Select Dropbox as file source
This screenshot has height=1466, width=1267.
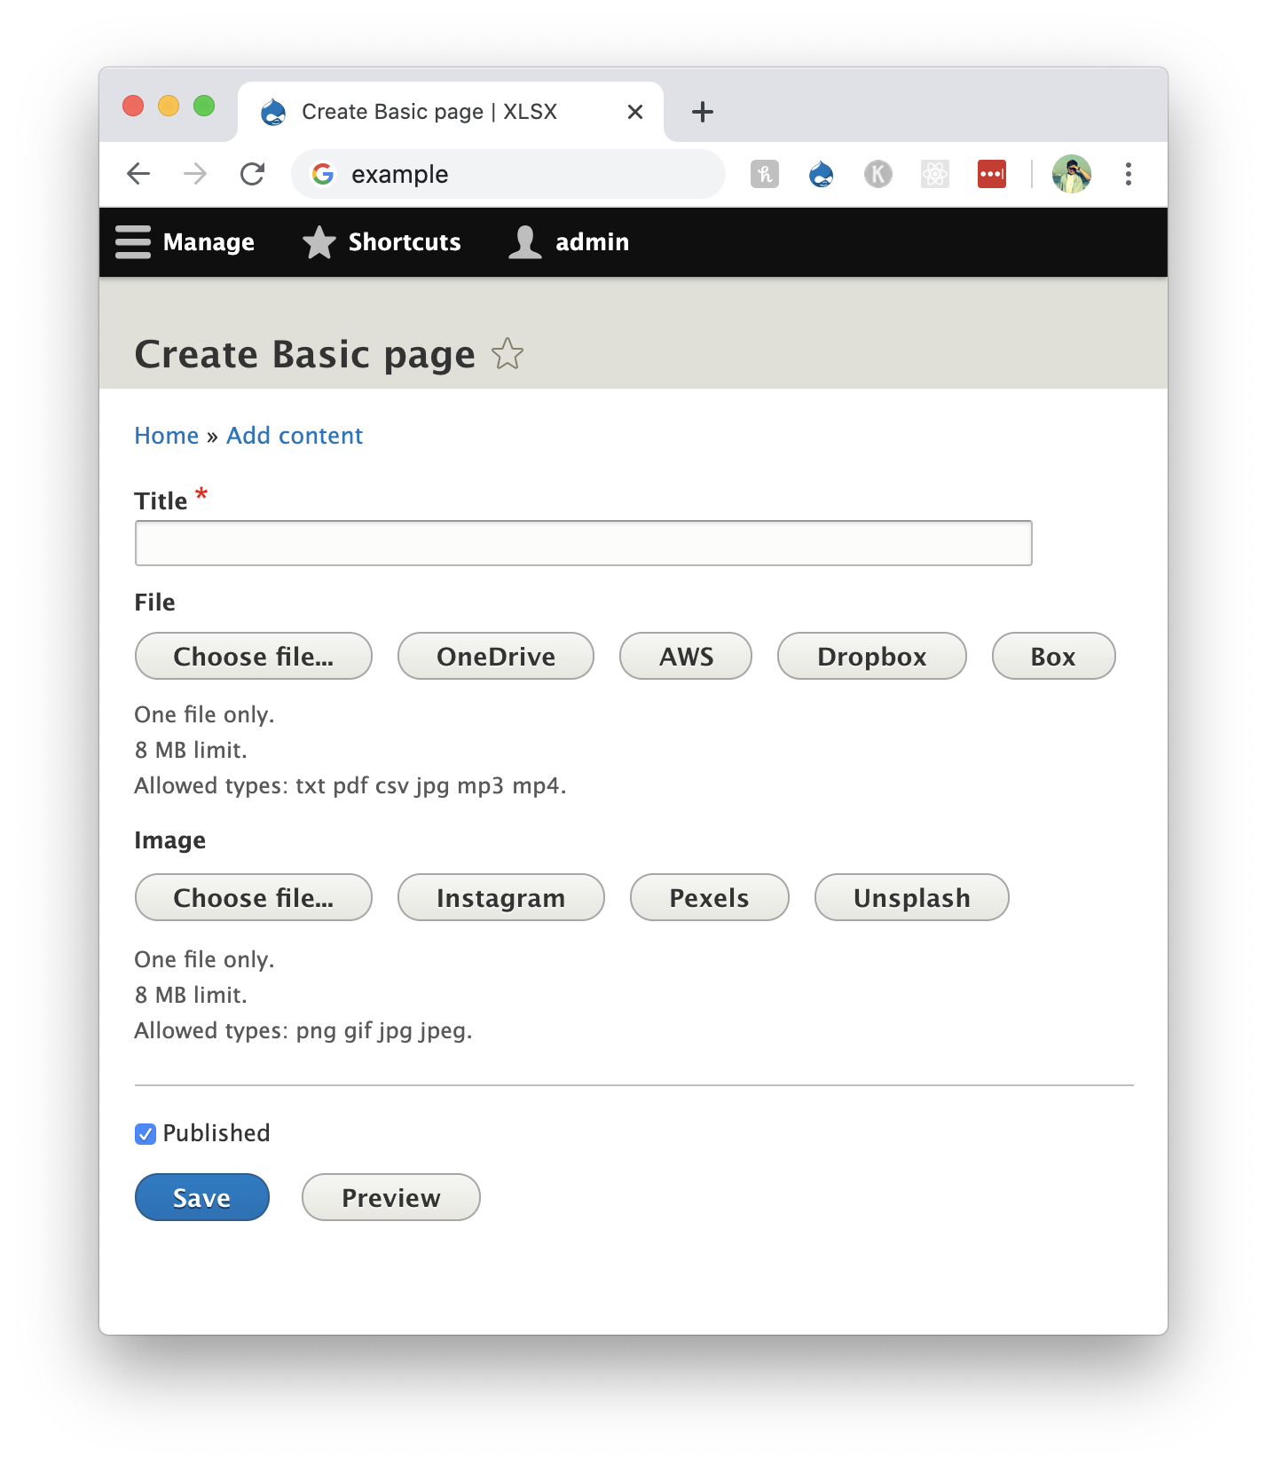pos(872,656)
